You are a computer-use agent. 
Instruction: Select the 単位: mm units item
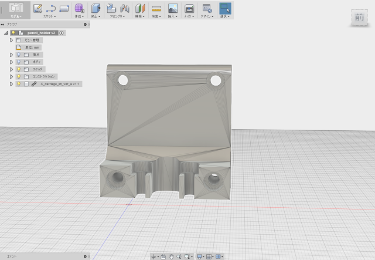[29, 48]
